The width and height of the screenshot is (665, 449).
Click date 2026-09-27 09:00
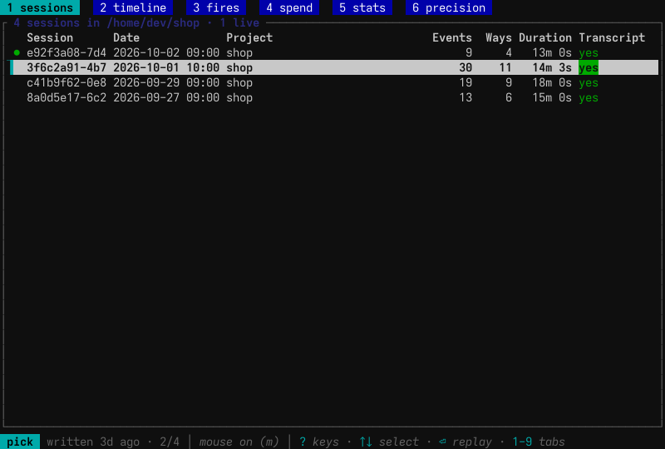coord(166,97)
